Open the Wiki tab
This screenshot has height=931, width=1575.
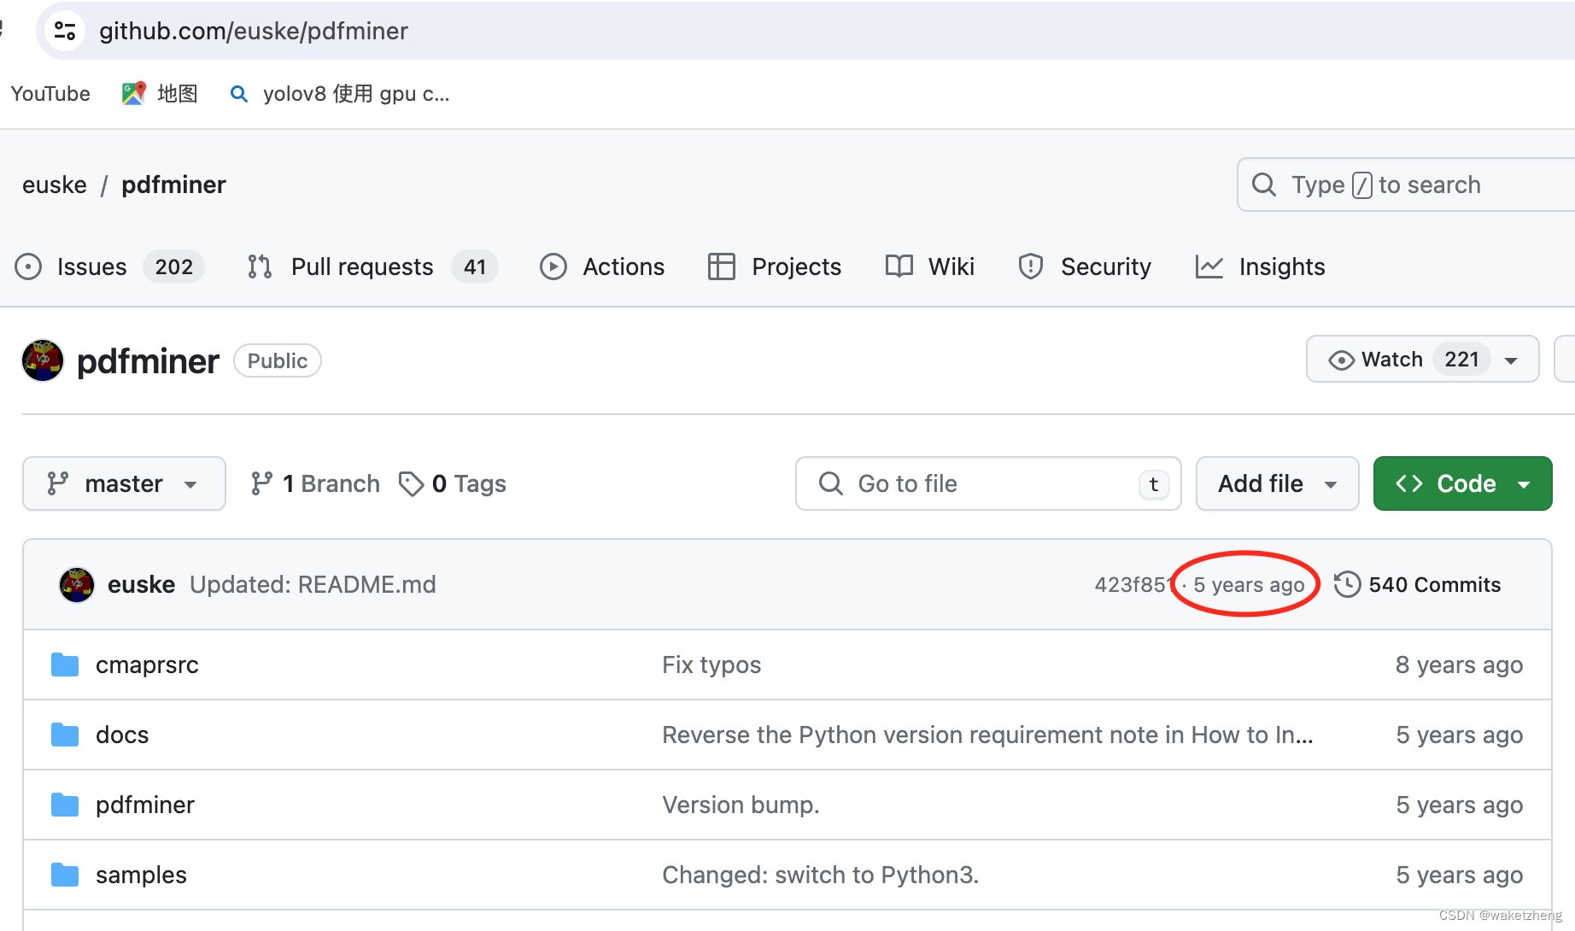click(x=930, y=266)
